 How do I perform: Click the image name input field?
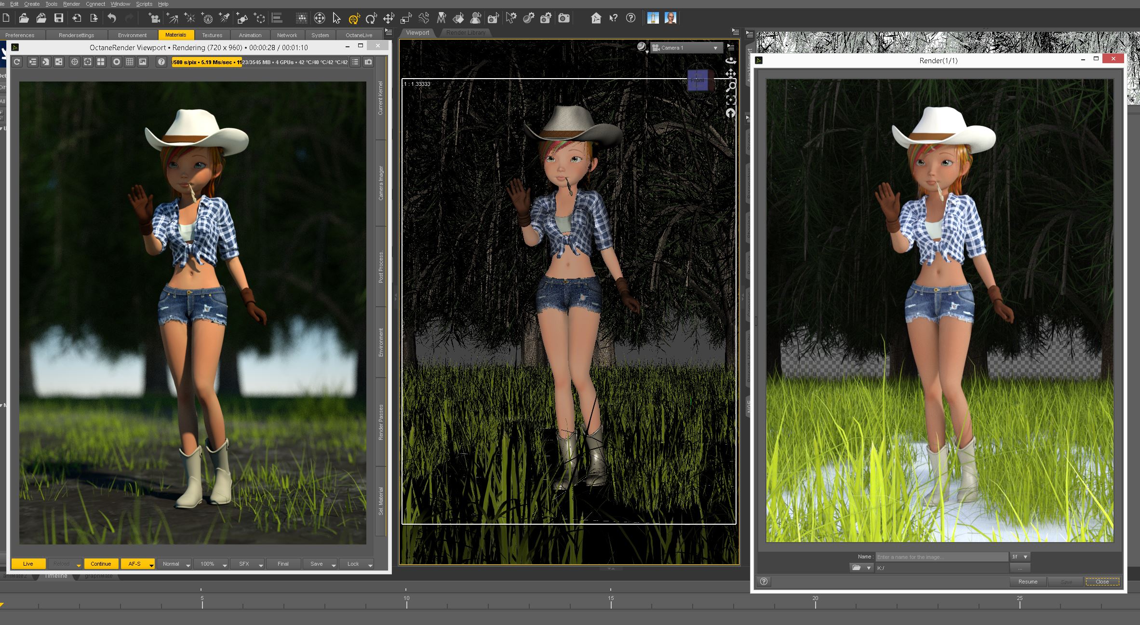941,557
